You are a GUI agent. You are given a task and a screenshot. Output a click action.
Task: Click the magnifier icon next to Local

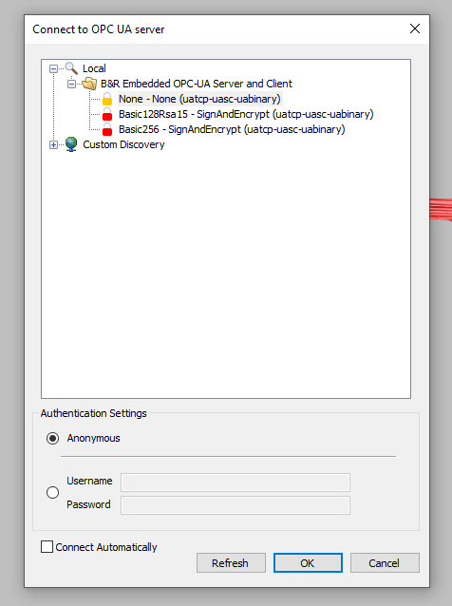pyautogui.click(x=71, y=68)
